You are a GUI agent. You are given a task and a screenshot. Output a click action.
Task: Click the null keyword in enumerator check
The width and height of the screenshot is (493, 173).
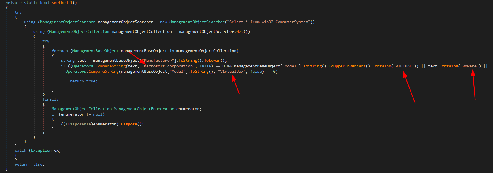pos(97,114)
